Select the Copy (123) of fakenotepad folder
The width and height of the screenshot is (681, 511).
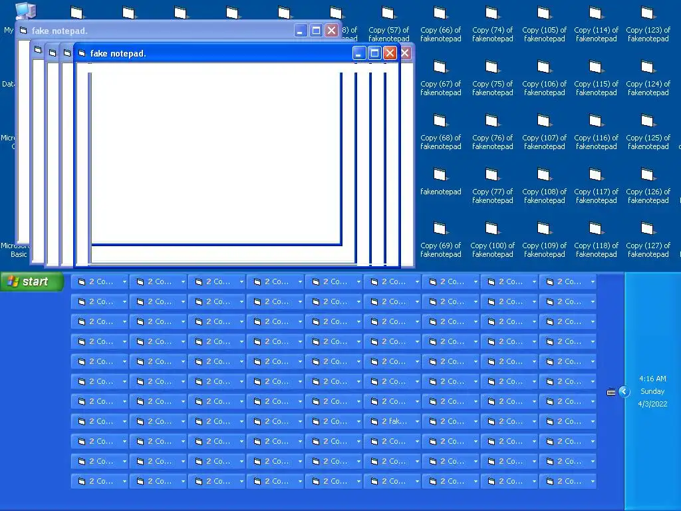648,25
